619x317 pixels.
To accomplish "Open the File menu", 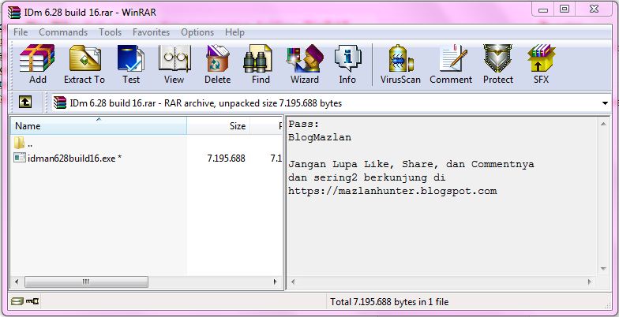I will point(21,32).
